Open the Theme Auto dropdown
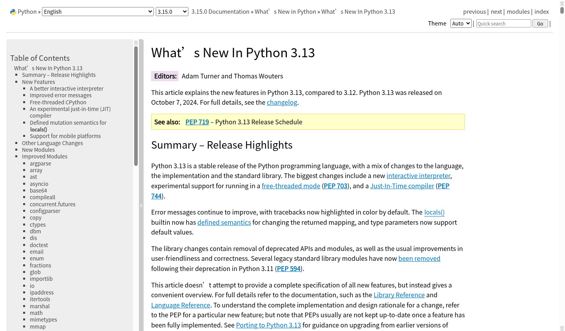 [461, 24]
